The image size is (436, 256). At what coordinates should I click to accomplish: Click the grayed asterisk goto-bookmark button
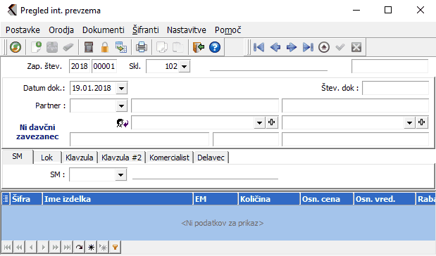pyautogui.click(x=103, y=247)
